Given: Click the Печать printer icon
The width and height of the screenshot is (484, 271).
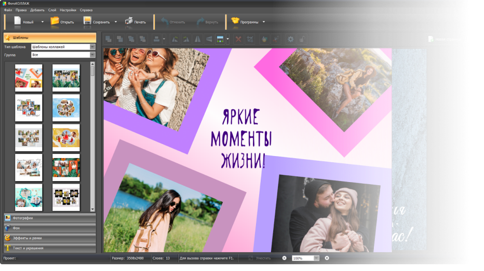Looking at the screenshot, I should click(x=128, y=22).
